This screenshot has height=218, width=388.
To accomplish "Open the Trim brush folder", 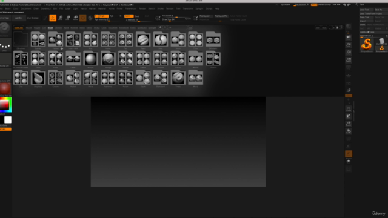I will [x=196, y=39].
